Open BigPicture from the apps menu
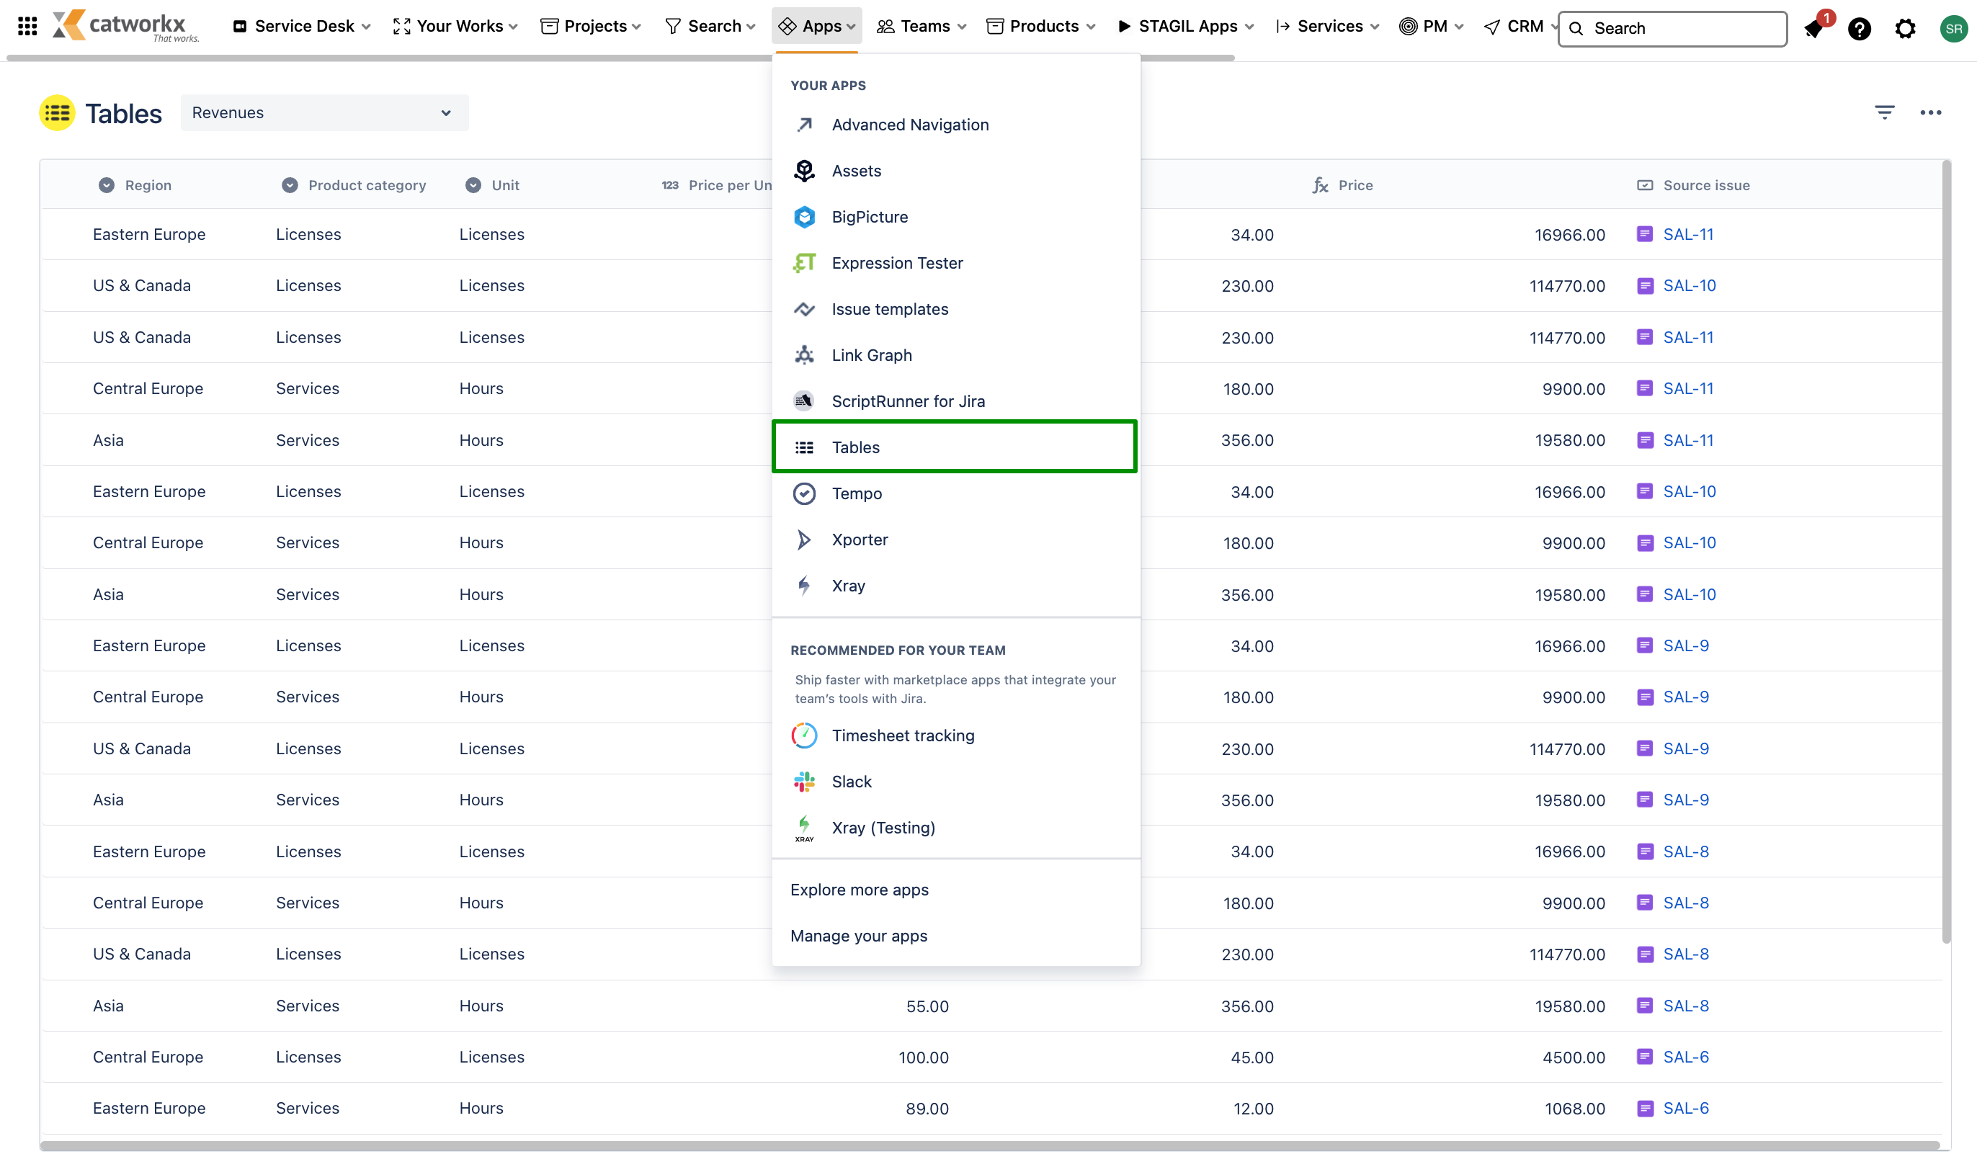Image resolution: width=1977 pixels, height=1167 pixels. coord(869,217)
